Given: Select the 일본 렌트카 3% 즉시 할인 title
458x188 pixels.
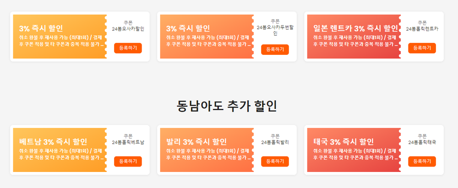Looking at the screenshot, I should pos(355,28).
